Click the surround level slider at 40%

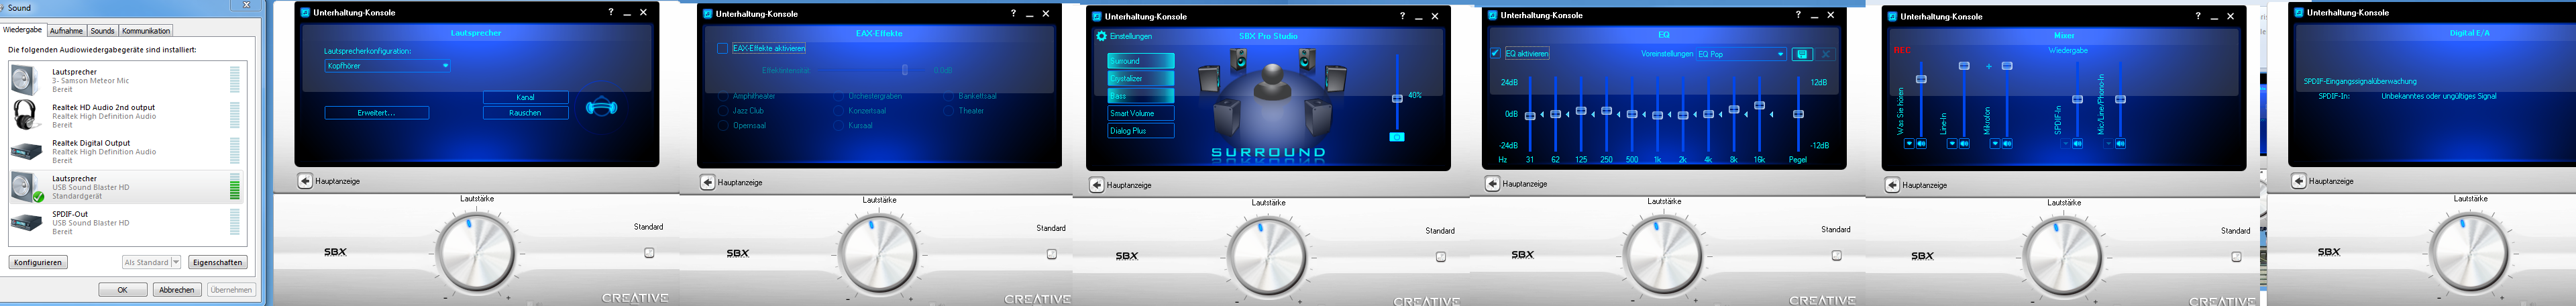tap(1397, 98)
